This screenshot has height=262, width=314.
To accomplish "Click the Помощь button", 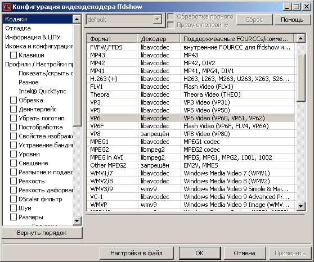I will click(292, 20).
